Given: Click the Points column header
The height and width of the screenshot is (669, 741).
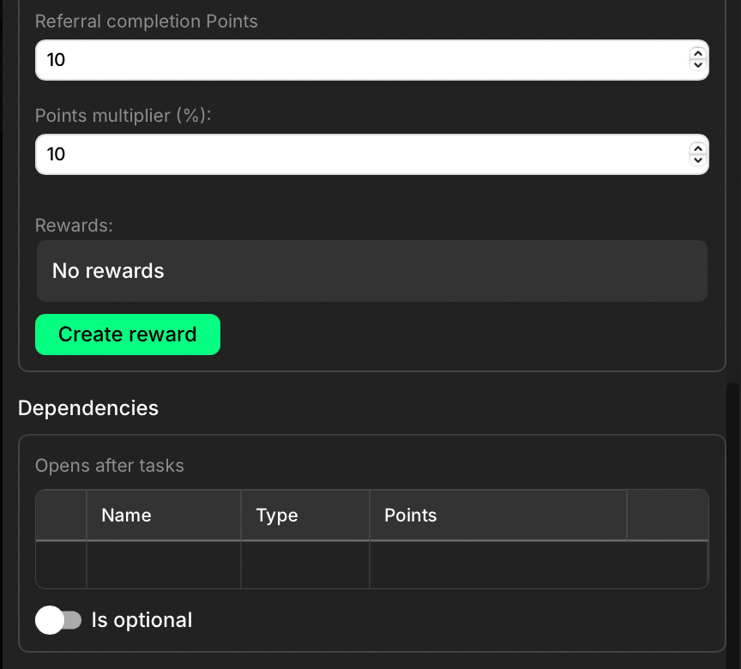Looking at the screenshot, I should pos(498,515).
